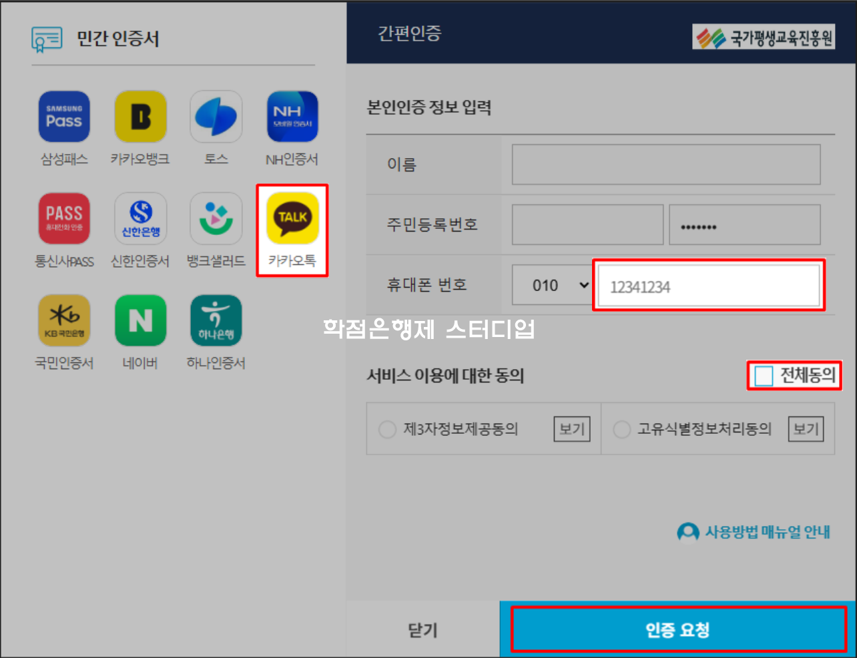This screenshot has width=857, height=658.
Task: Select the 하나인증서 Hana Bank icon
Action: tap(216, 320)
